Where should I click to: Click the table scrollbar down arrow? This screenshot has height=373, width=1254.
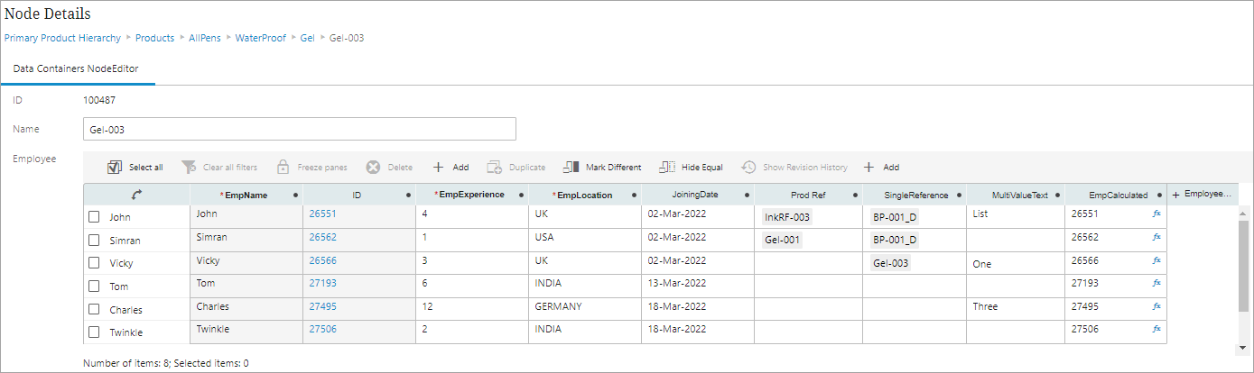tap(1244, 348)
